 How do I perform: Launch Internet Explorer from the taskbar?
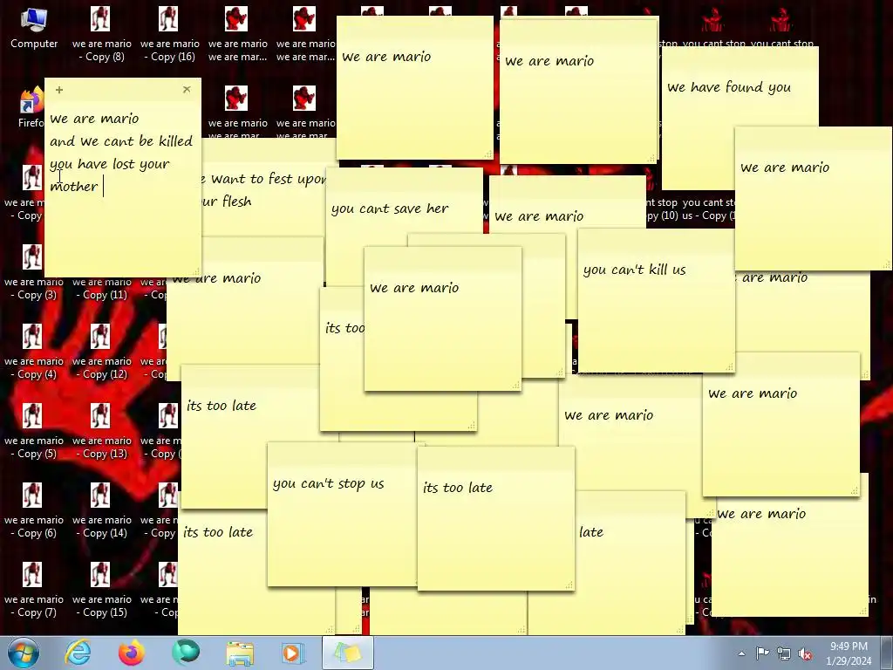(78, 653)
